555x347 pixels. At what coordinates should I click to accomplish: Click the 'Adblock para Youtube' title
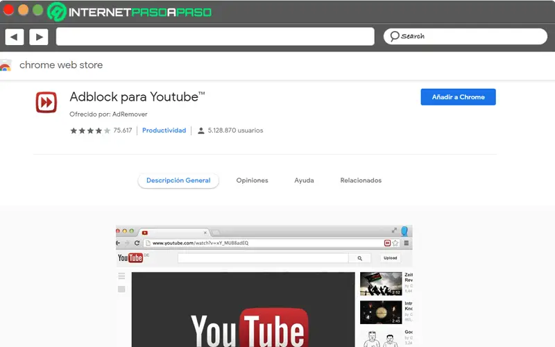coord(137,96)
